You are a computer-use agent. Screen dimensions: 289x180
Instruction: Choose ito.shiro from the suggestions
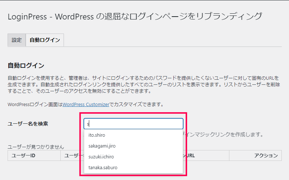click(133, 135)
